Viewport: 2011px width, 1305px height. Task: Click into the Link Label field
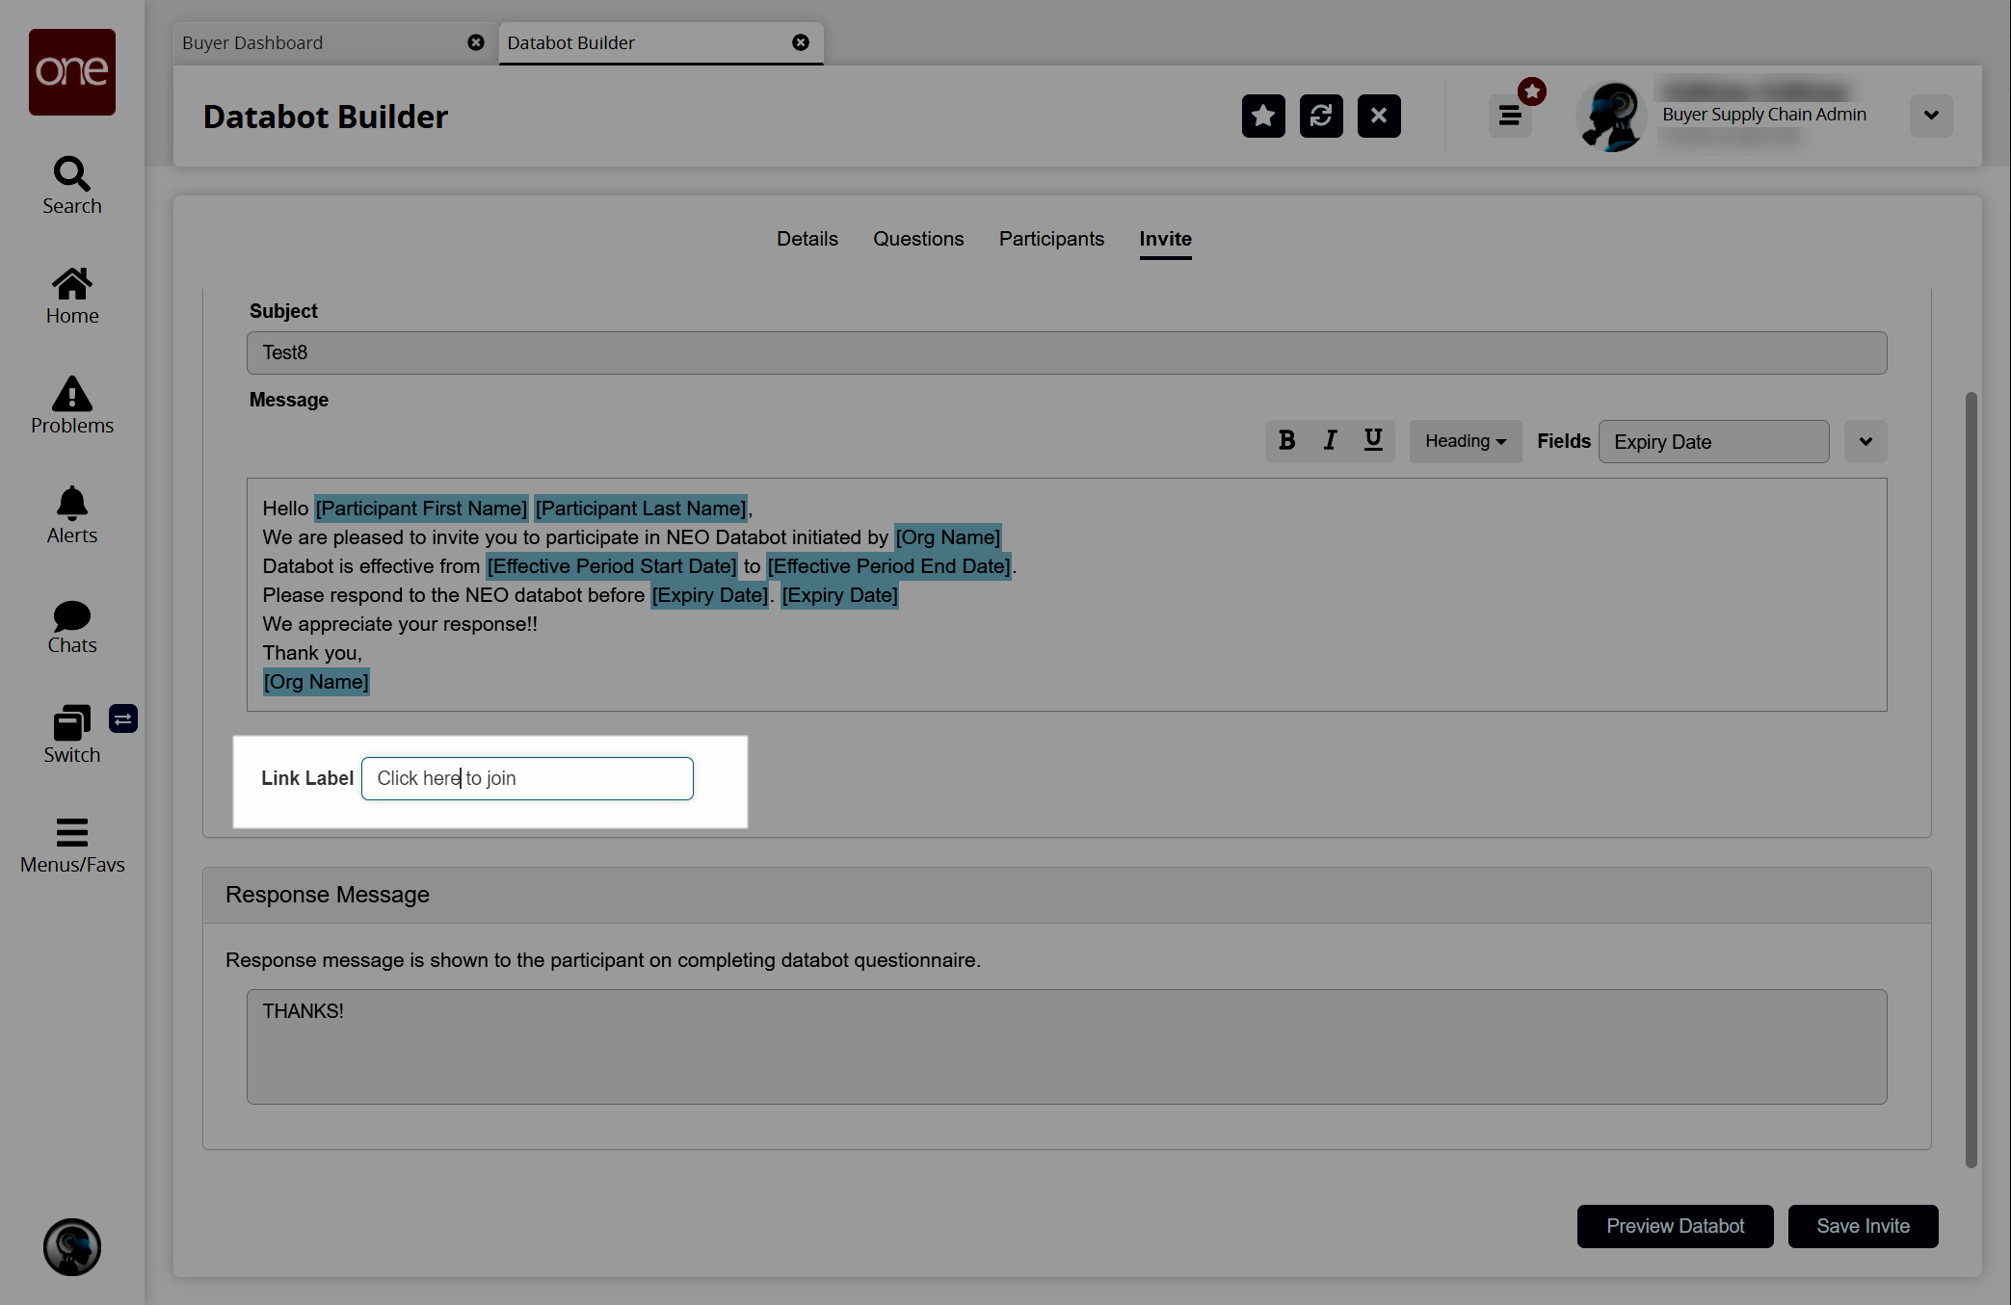pyautogui.click(x=527, y=778)
